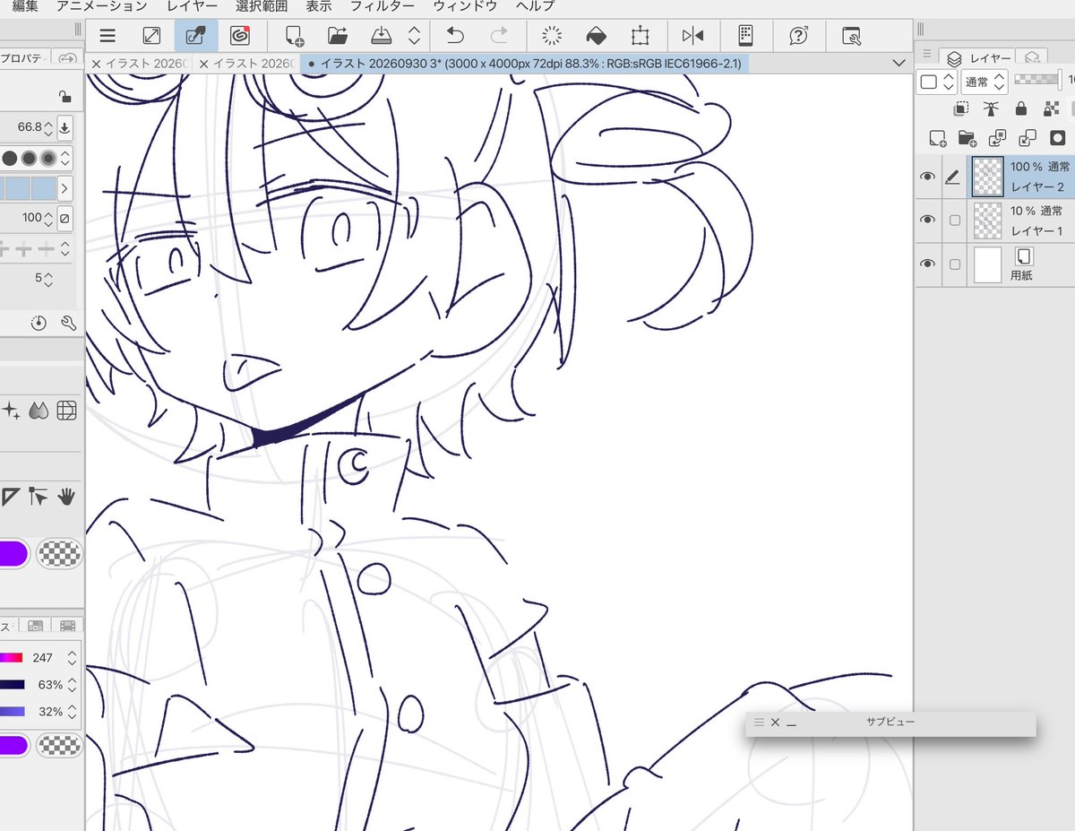Toggle lock transparent pixels icon
The image size is (1075, 831).
click(1052, 109)
